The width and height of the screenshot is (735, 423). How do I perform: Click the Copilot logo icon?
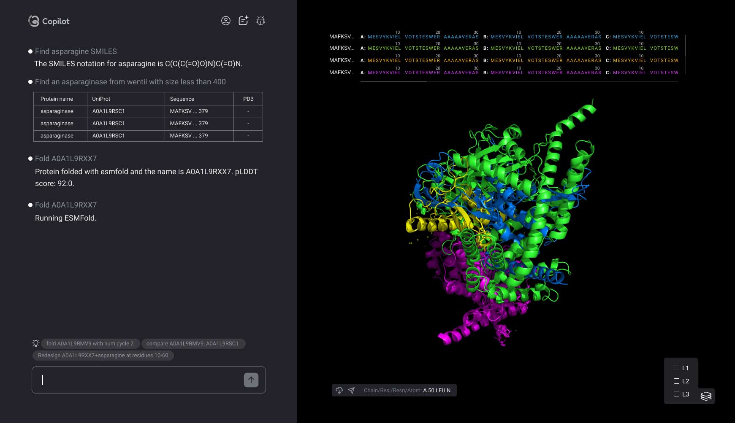click(34, 21)
